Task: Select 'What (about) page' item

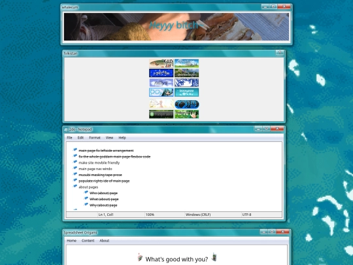Action: click(x=104, y=199)
